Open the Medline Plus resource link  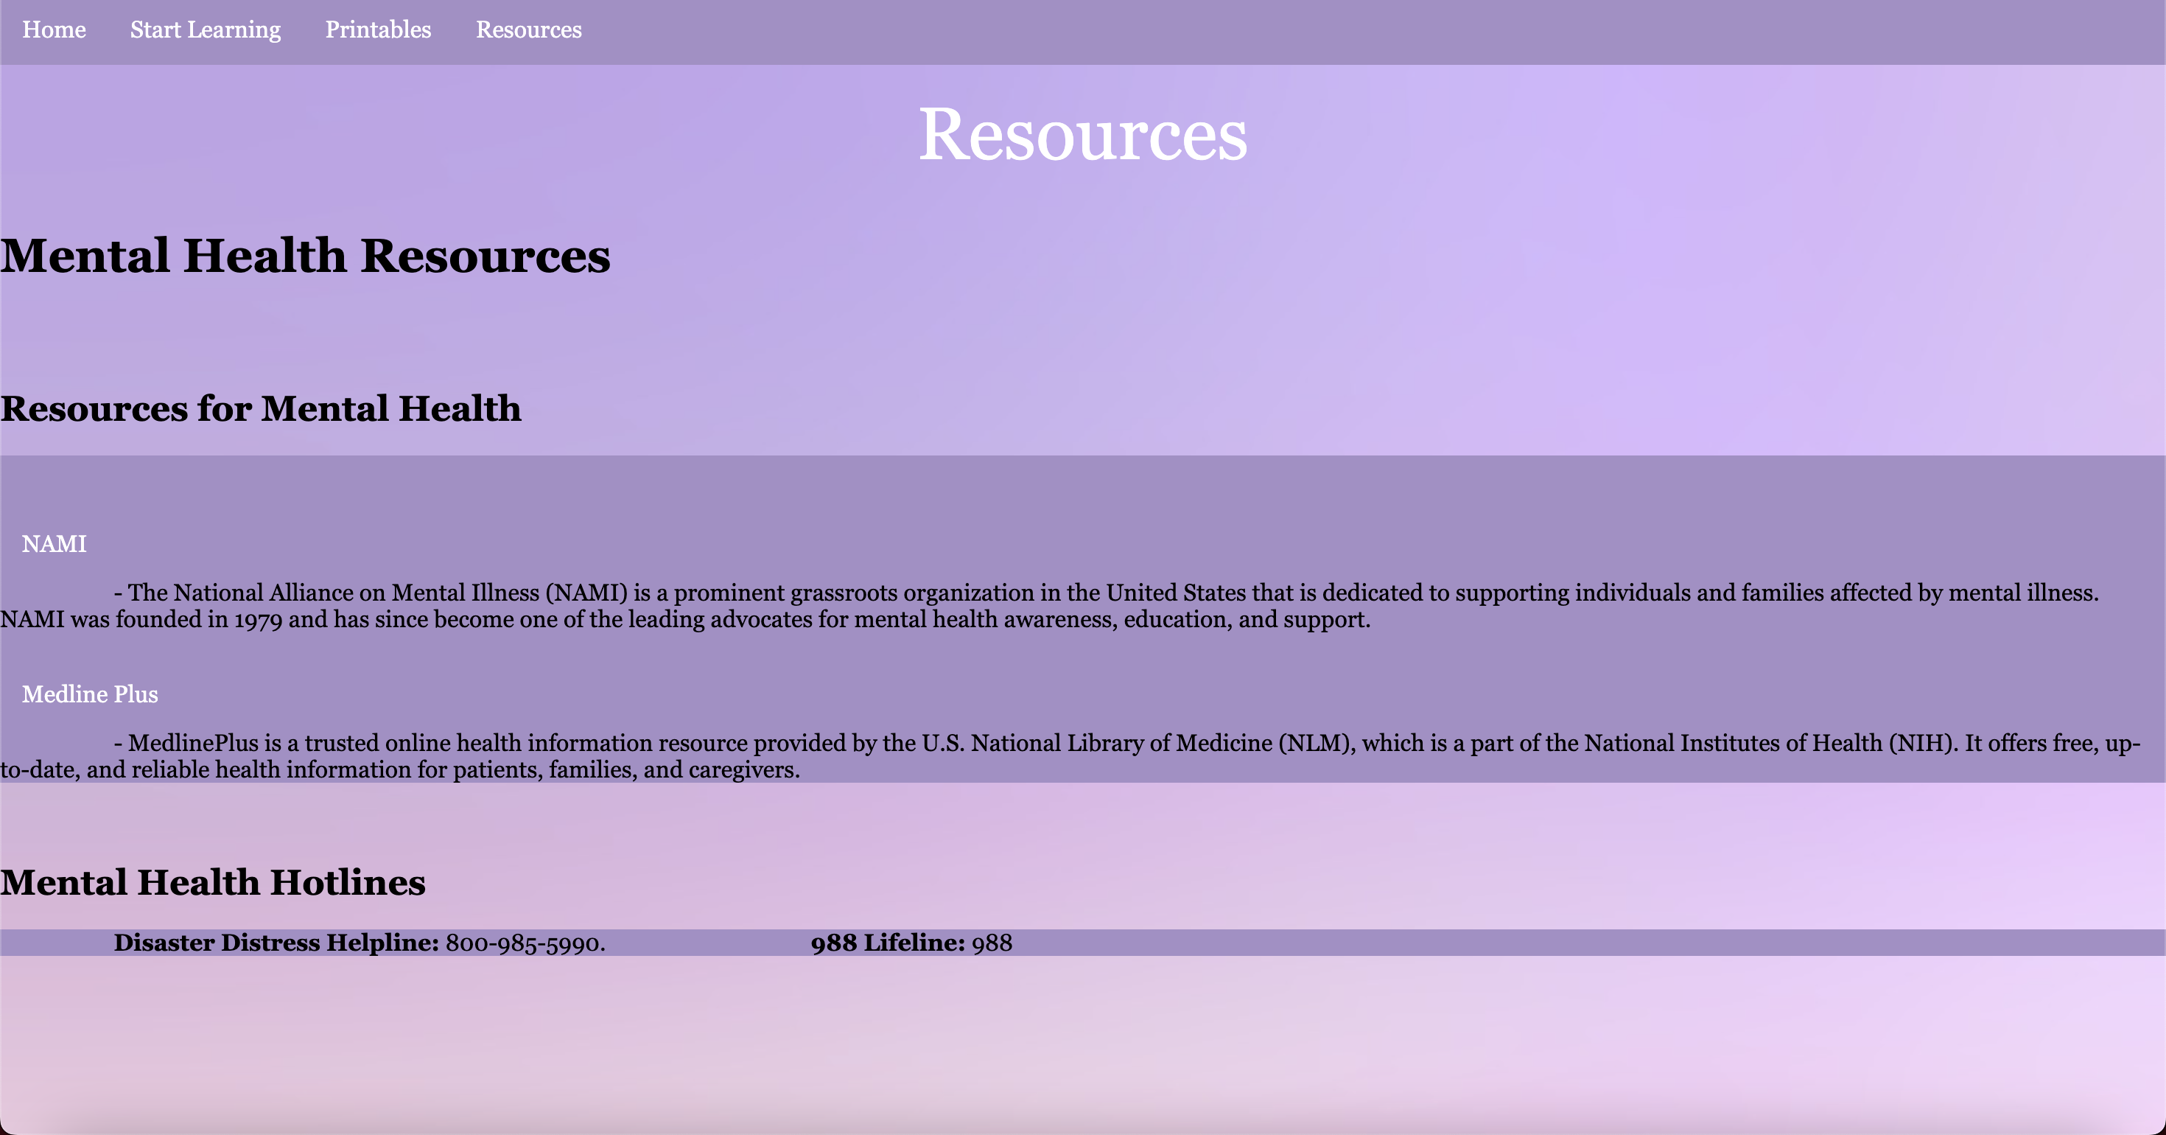[x=89, y=695]
